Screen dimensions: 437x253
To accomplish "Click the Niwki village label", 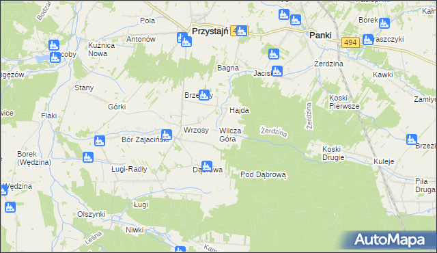I will tap(135, 230).
